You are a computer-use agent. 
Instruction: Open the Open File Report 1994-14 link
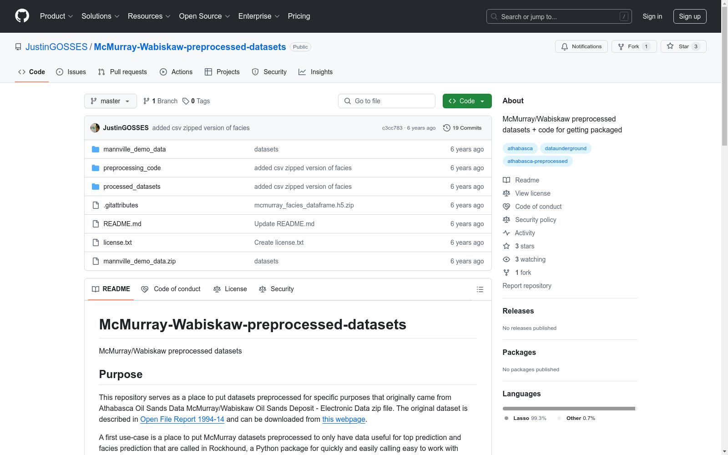tap(182, 420)
